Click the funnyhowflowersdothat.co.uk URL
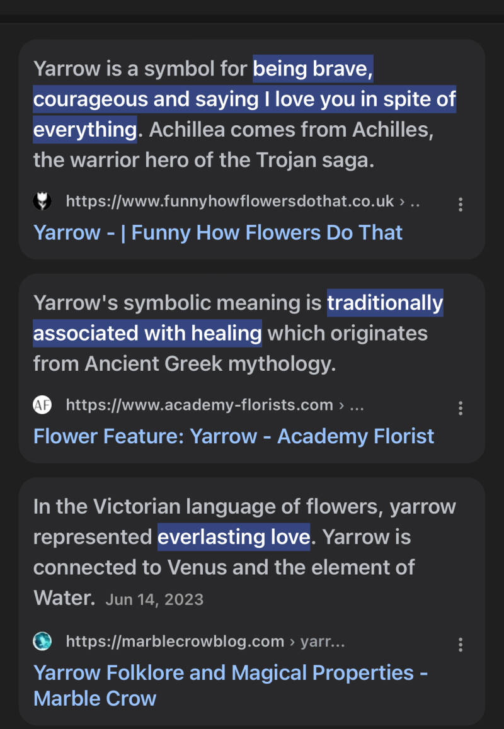 (229, 201)
